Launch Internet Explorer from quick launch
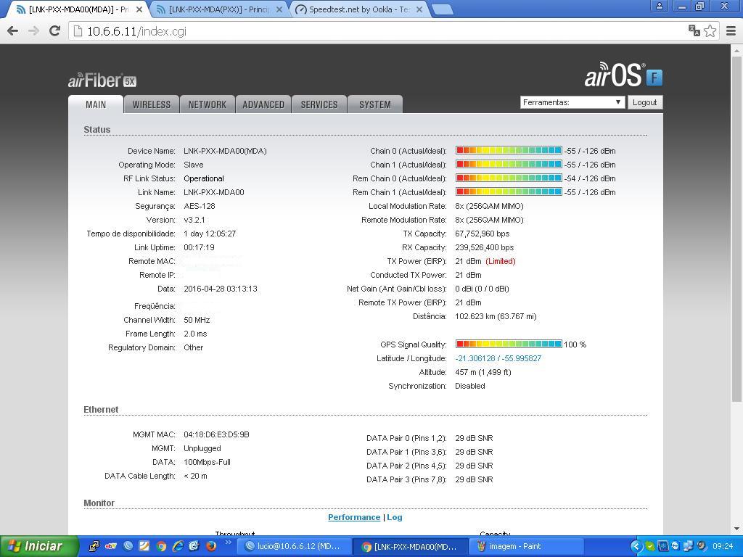Screen dimensions: 743x557 (178, 546)
